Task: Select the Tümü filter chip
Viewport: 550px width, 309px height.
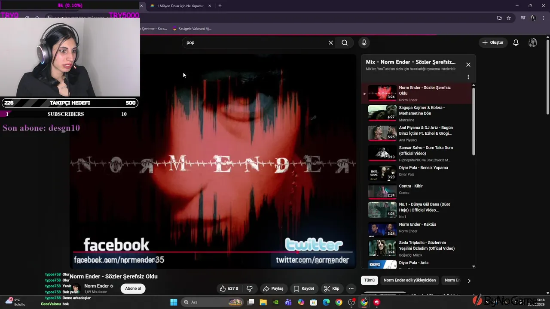Action: [x=370, y=280]
